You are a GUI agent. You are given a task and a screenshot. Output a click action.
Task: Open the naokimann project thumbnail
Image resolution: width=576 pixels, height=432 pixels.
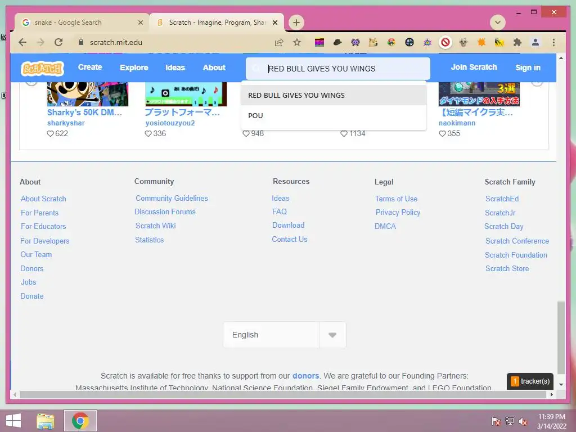(479, 94)
